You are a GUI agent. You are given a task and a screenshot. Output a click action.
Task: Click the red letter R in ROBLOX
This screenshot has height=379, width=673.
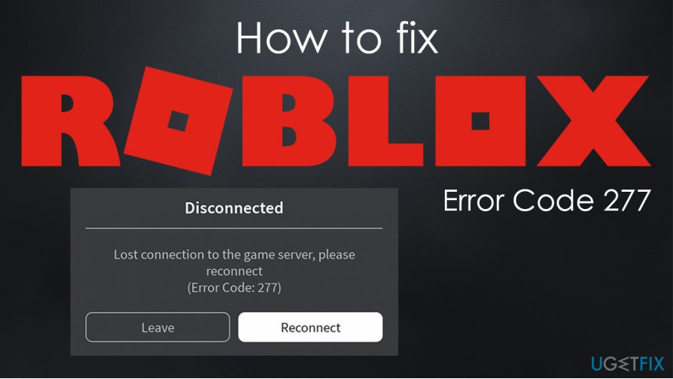tap(69, 121)
